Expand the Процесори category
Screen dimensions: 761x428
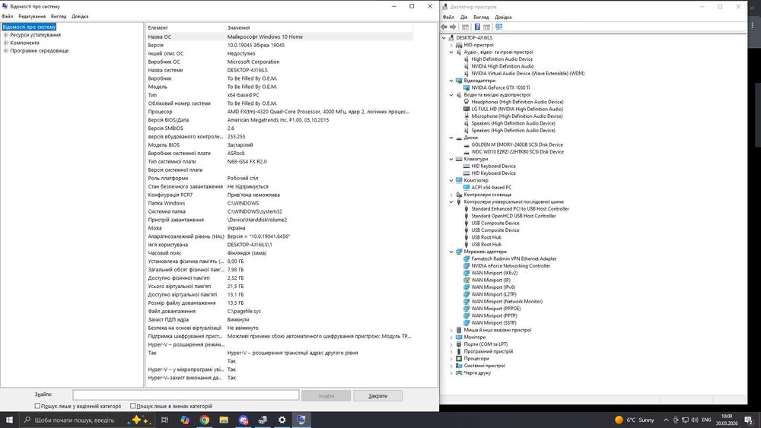tap(451, 359)
